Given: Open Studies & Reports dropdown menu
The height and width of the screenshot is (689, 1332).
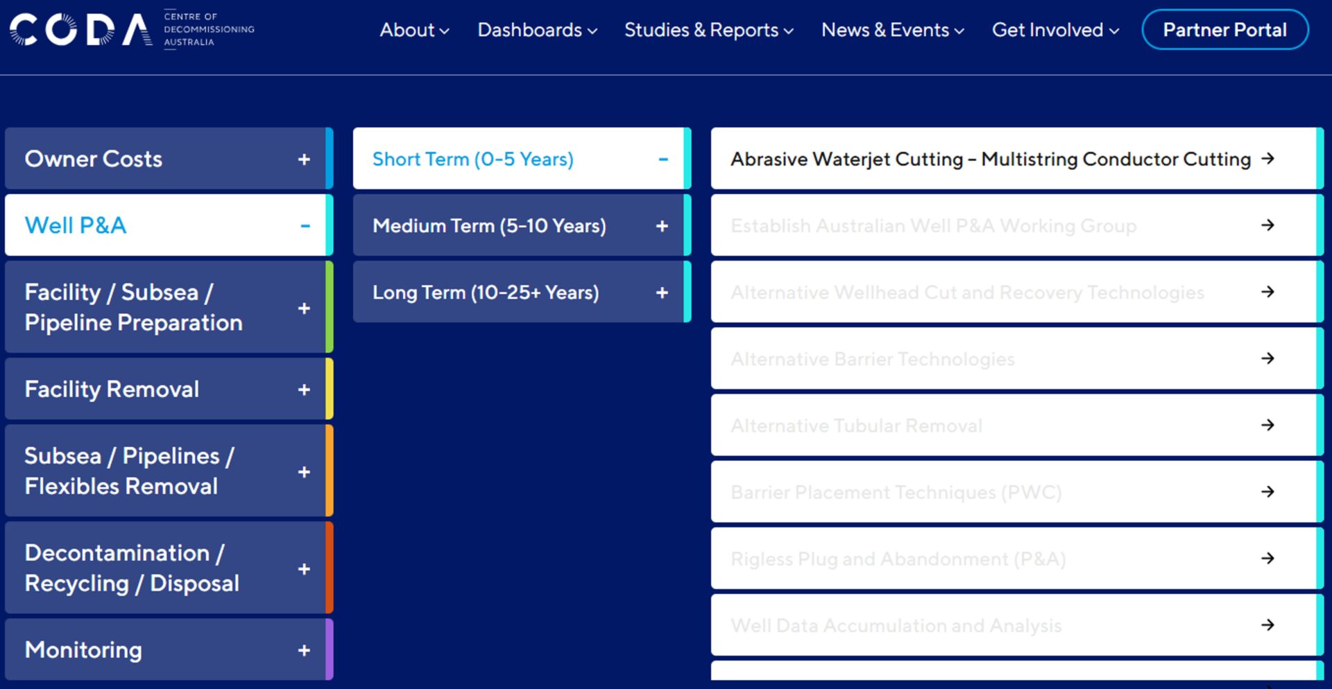Looking at the screenshot, I should (708, 30).
